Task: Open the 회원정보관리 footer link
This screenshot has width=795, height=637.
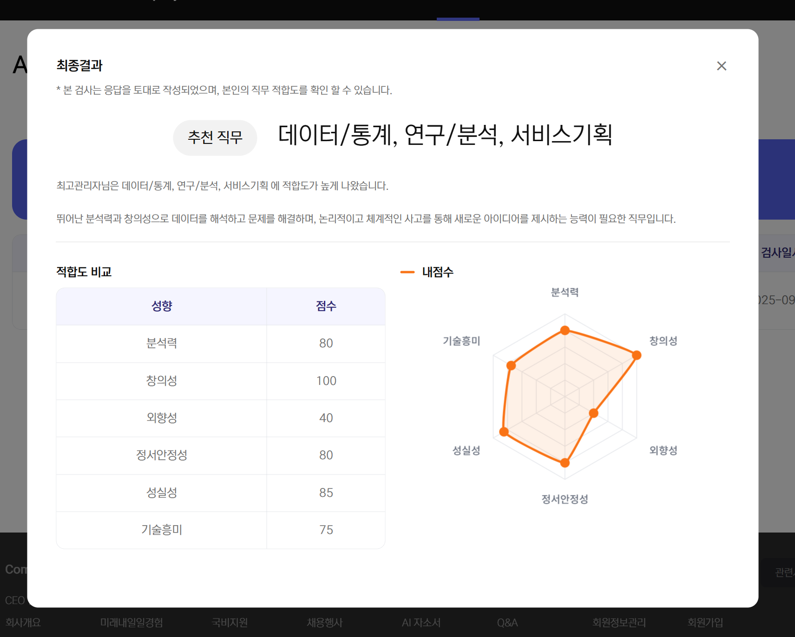Action: 618,622
